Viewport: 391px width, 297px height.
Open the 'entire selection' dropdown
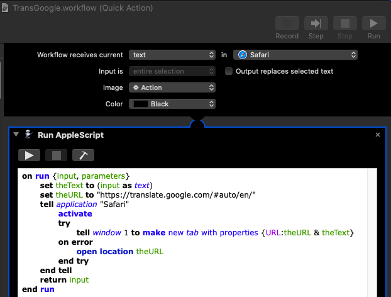[x=172, y=71]
